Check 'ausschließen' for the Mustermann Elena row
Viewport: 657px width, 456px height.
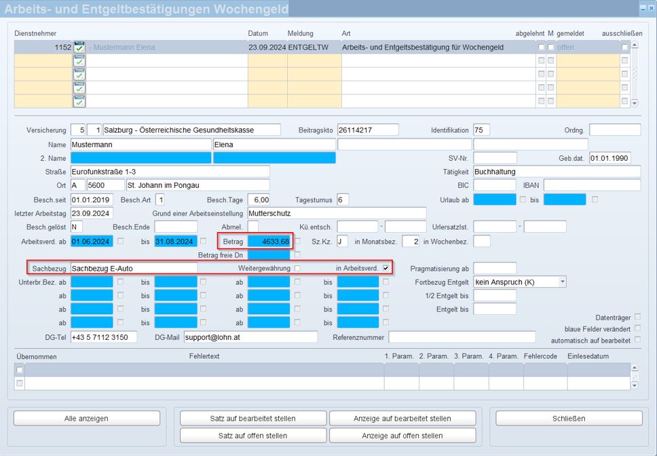point(624,47)
